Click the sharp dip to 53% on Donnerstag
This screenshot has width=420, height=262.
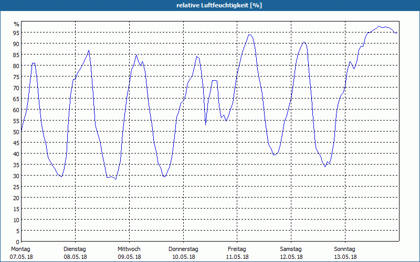tap(205, 125)
